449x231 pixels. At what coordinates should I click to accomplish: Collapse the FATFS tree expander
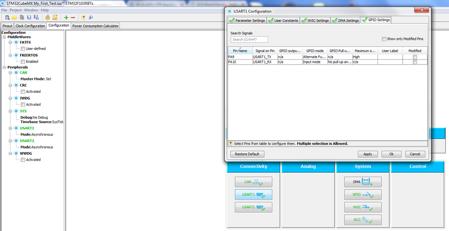[x=11, y=42]
